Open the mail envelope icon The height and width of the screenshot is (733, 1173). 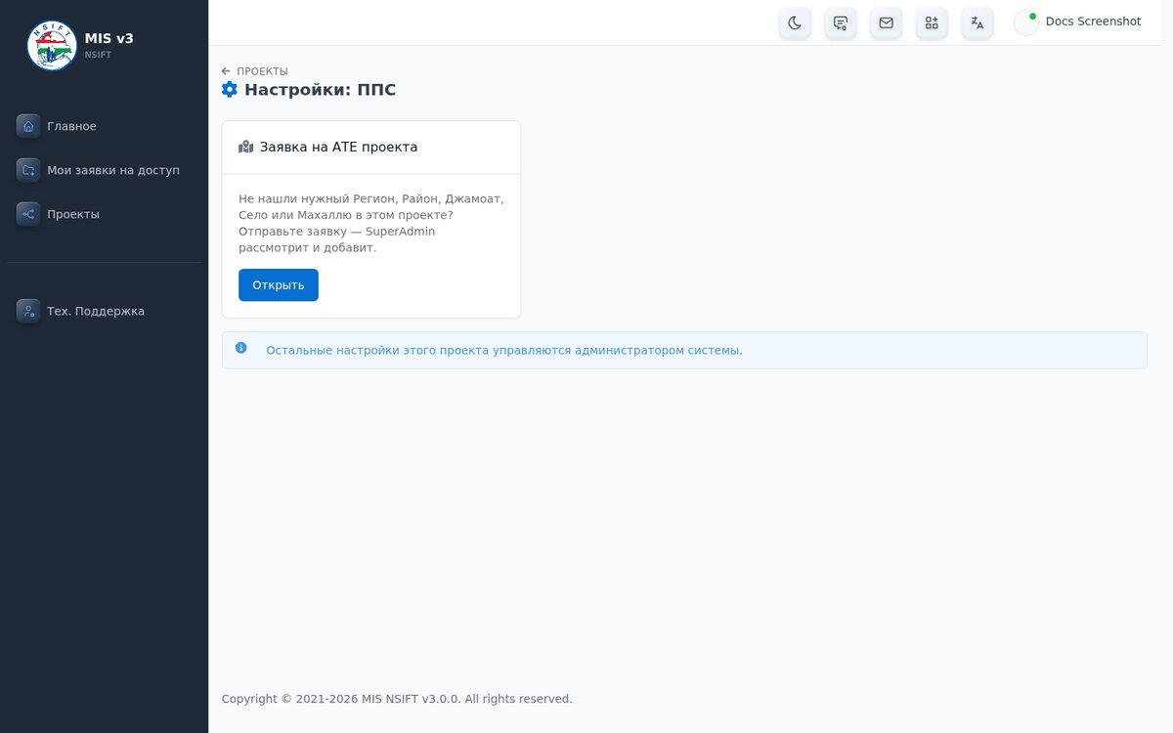tap(886, 22)
